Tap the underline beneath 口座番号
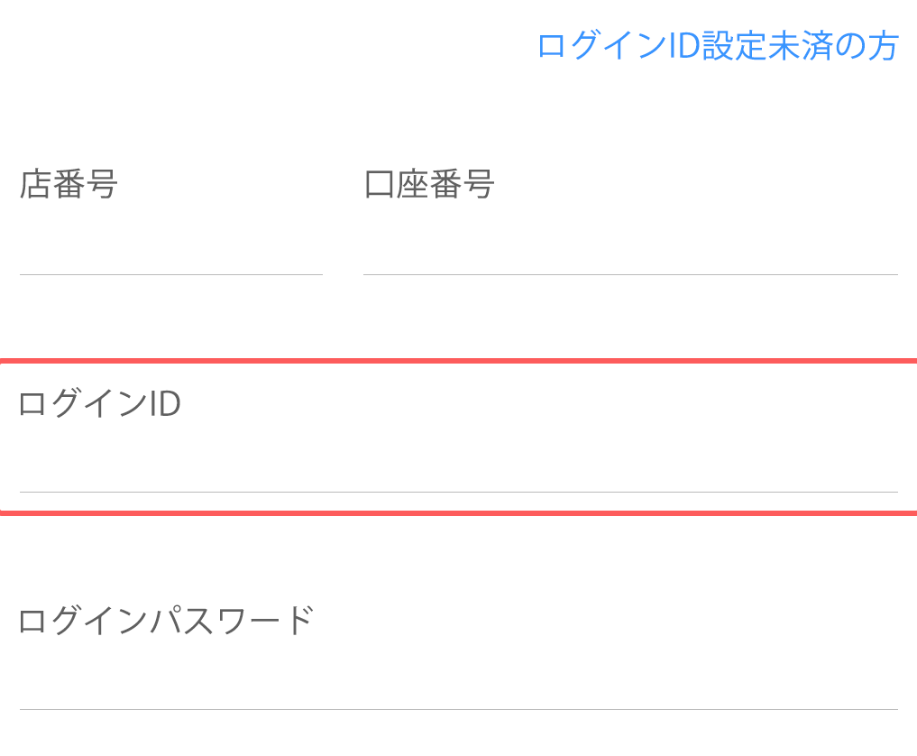The image size is (917, 756). [629, 274]
